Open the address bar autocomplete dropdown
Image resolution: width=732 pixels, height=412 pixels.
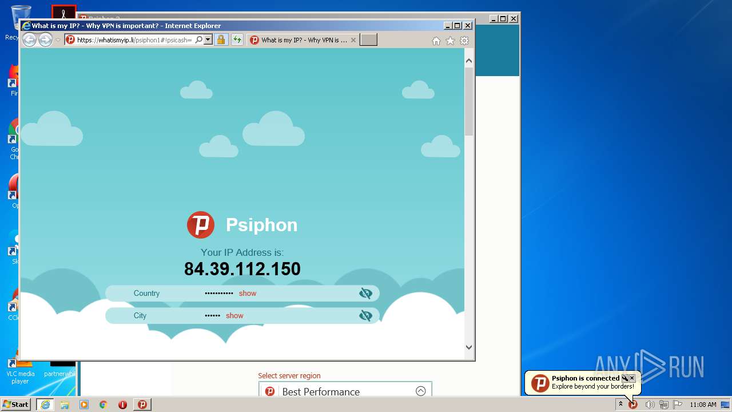[x=208, y=40]
